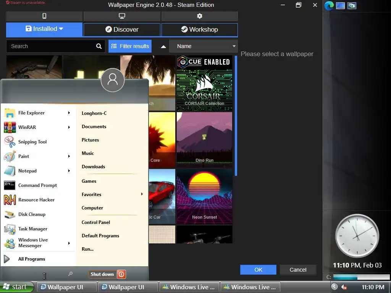Image resolution: width=391 pixels, height=293 pixels.
Task: Open the Snipping Tool icon
Action: 10,142
